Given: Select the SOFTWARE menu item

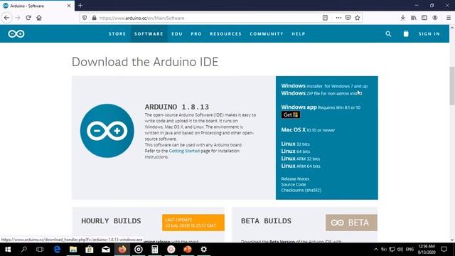Looking at the screenshot, I should pos(149,34).
